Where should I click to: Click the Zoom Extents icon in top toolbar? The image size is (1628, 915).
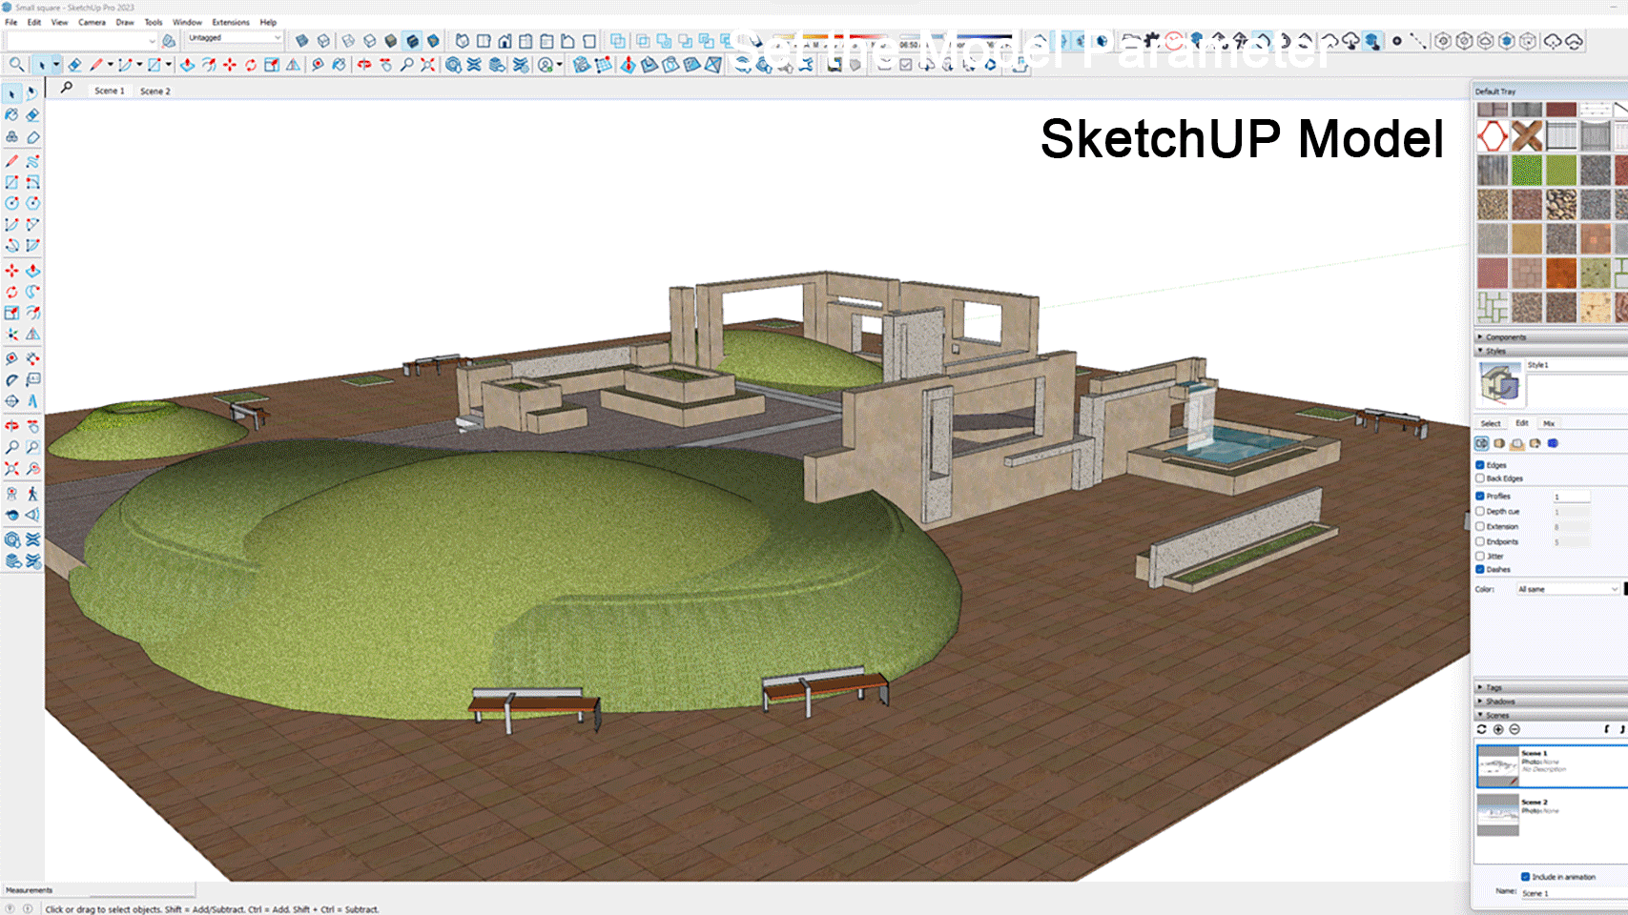coord(428,65)
